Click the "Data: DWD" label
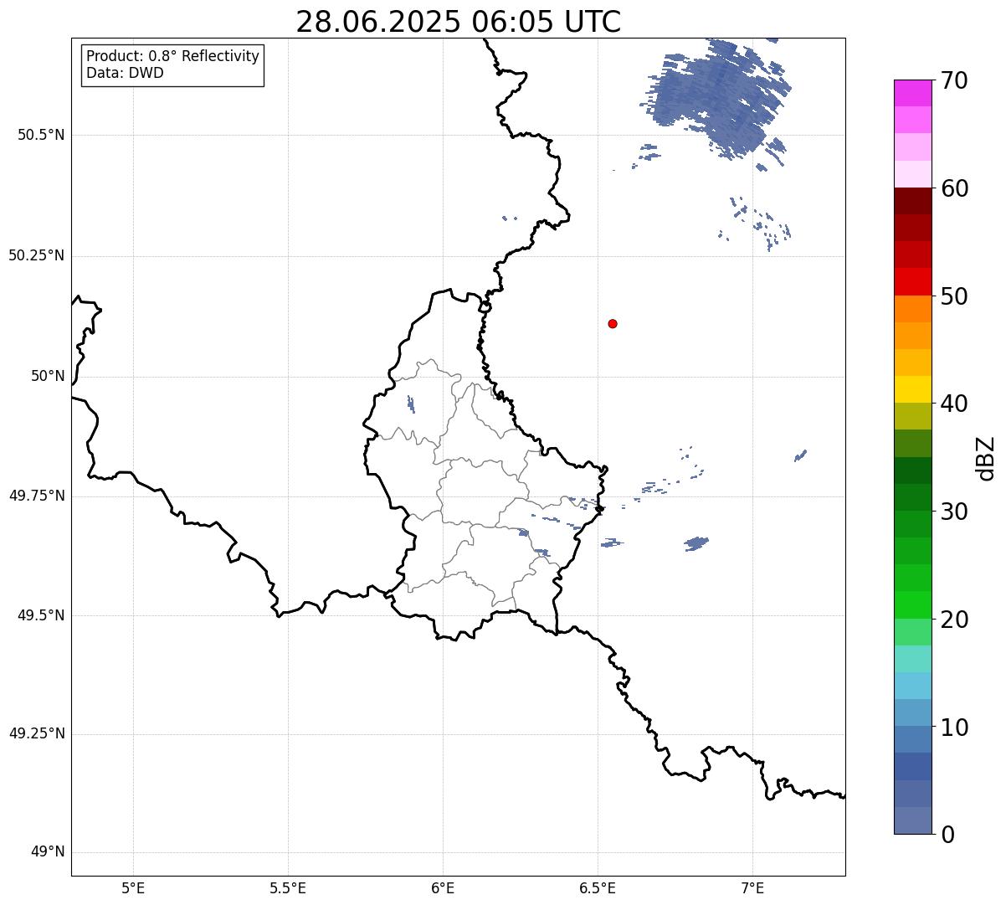This screenshot has width=1006, height=905. click(x=125, y=73)
